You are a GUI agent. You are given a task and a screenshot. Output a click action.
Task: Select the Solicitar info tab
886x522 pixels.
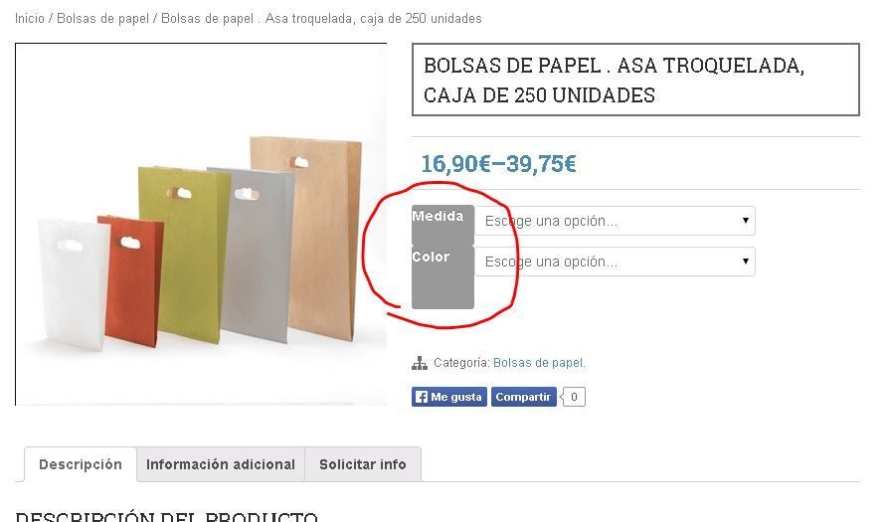point(363,464)
